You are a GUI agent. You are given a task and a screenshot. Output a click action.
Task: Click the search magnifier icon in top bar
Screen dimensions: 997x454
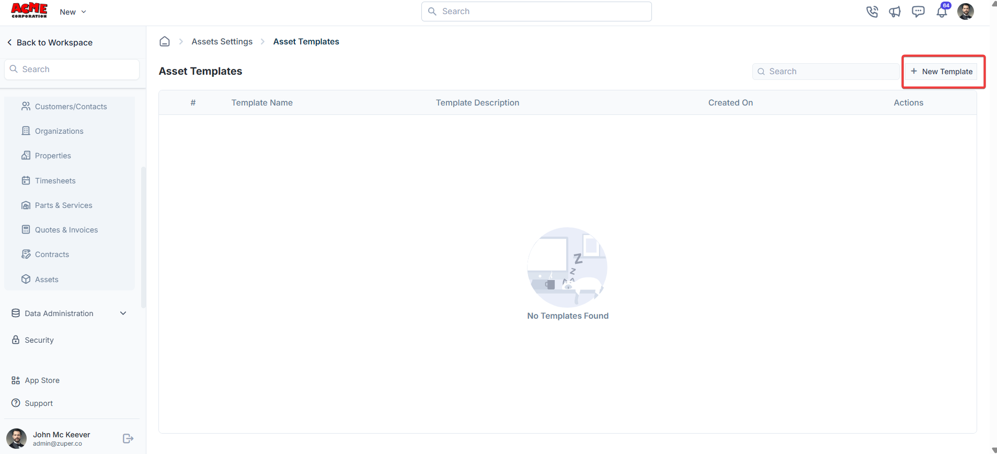(x=432, y=11)
